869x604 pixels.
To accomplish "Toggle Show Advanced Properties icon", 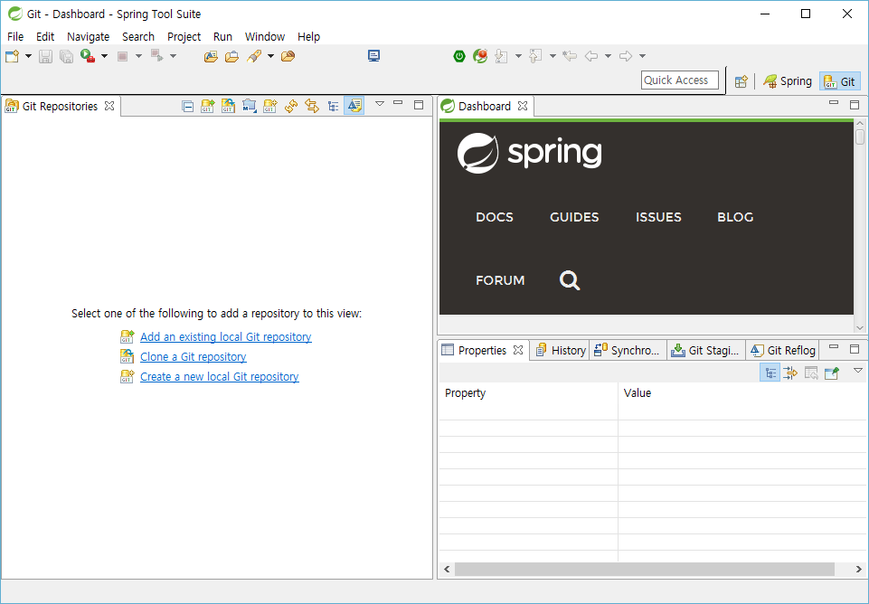I will coord(790,373).
